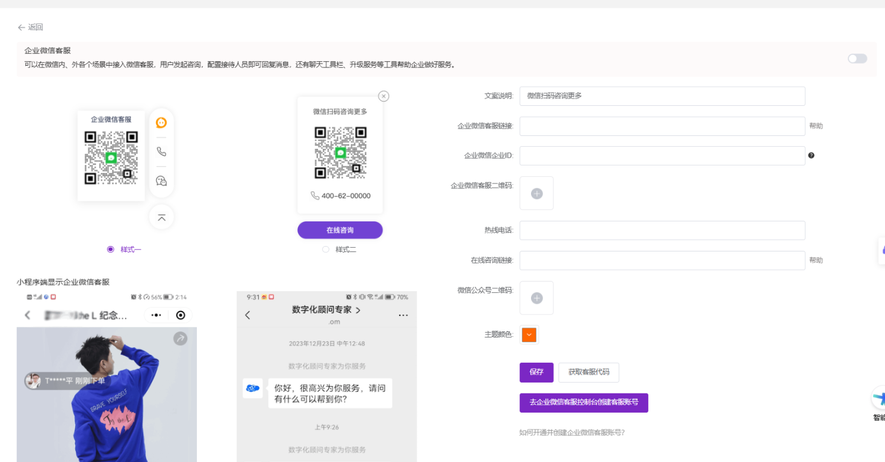Upload image for 企业微信客服二维码
The width and height of the screenshot is (885, 462).
pos(536,193)
